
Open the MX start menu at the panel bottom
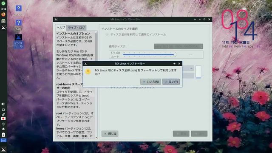click(3, 149)
